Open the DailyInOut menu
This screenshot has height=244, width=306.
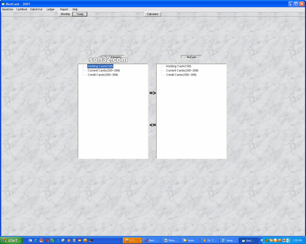tap(36, 10)
